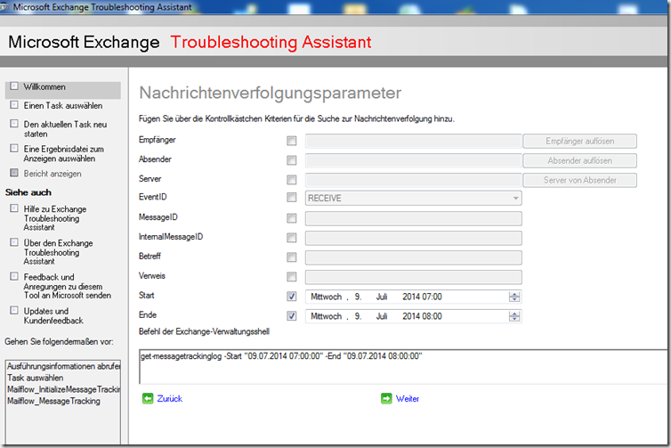
Task: Enable the Empfänger checkbox
Action: (292, 141)
